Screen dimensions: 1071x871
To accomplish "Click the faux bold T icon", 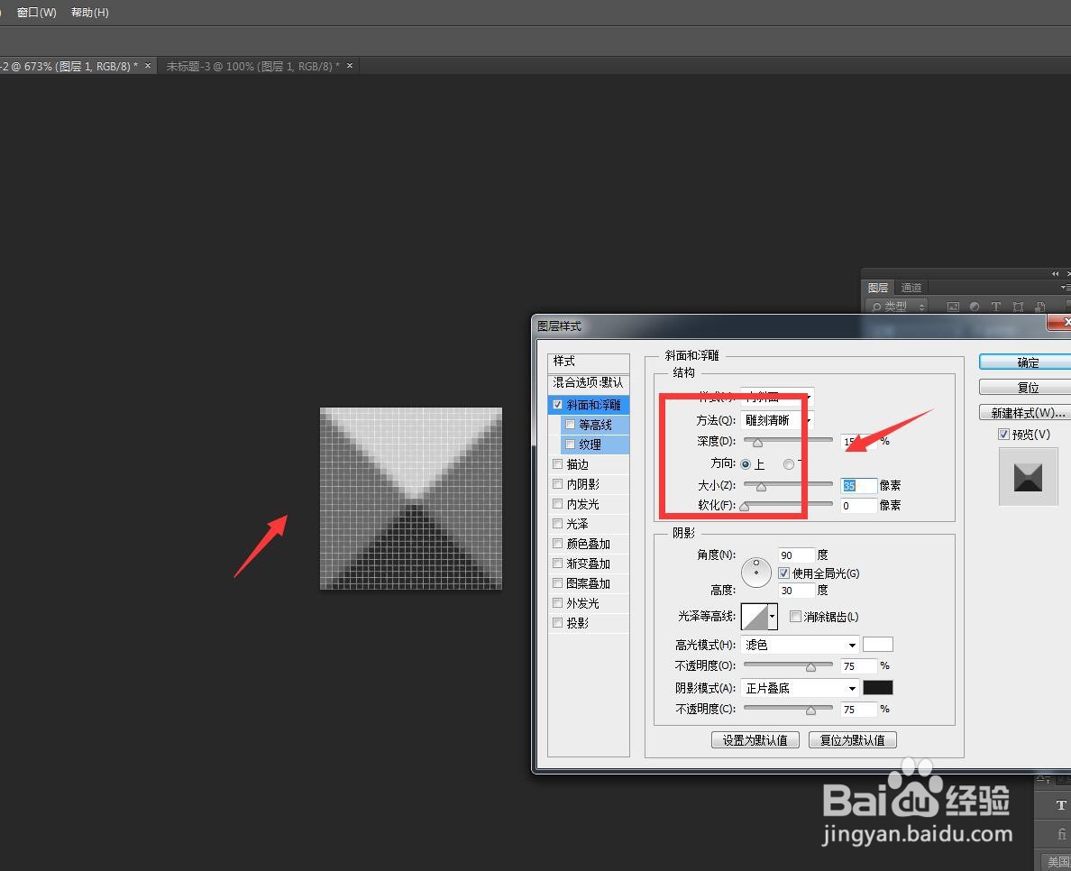I will pyautogui.click(x=1061, y=805).
